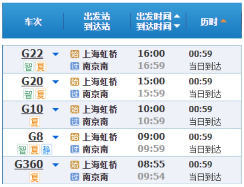Expand stop details for train G22
244x187 pixels.
(x=56, y=54)
